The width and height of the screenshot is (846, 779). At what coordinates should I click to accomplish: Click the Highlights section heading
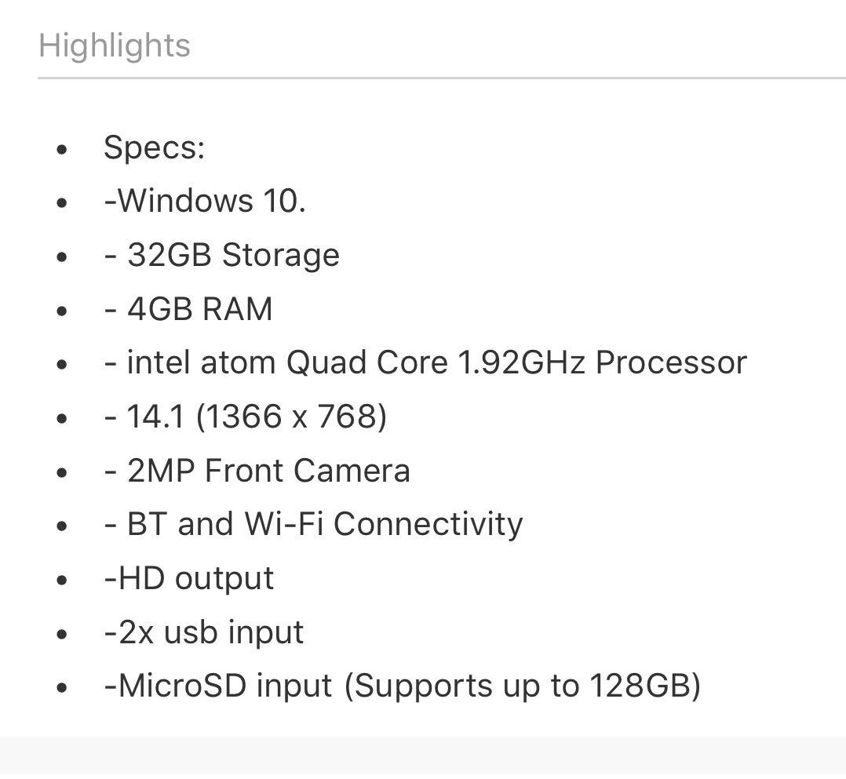tap(115, 46)
